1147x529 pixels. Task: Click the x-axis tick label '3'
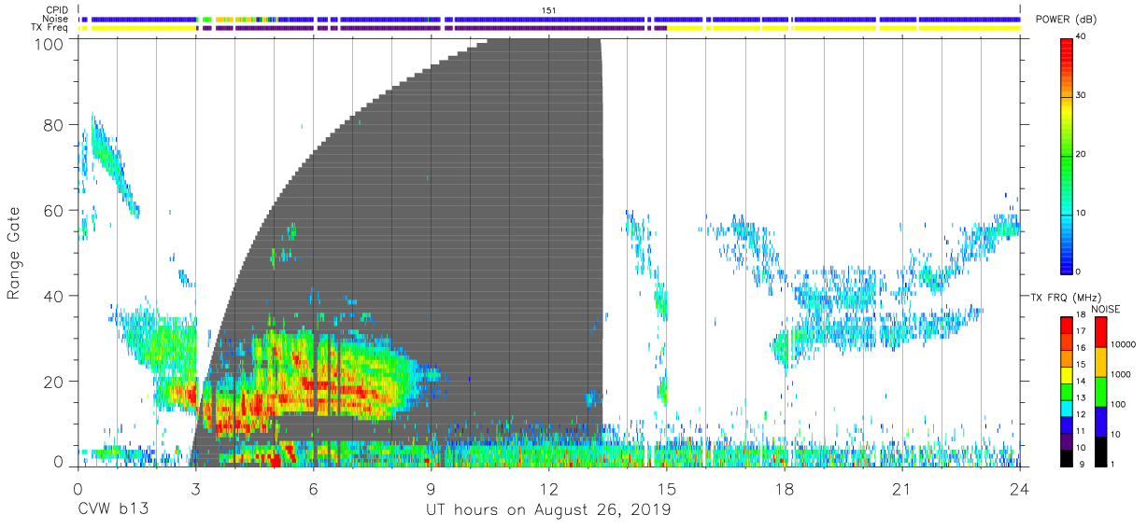coord(195,489)
